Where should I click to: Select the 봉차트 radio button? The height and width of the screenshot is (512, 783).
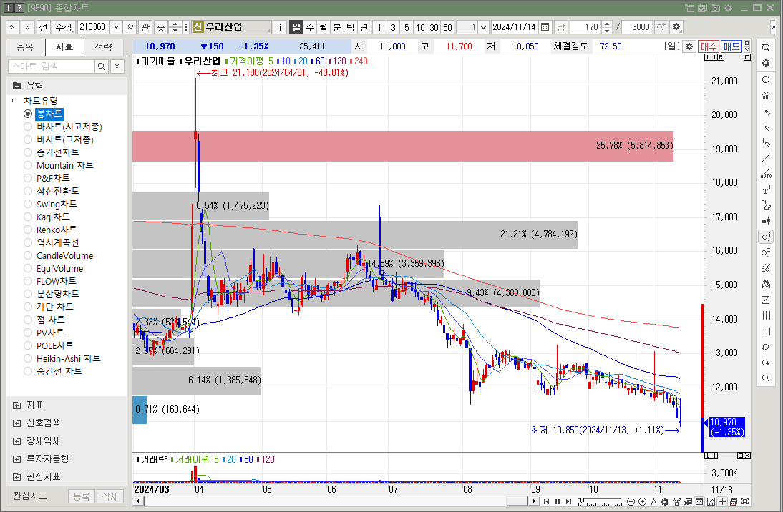point(28,114)
